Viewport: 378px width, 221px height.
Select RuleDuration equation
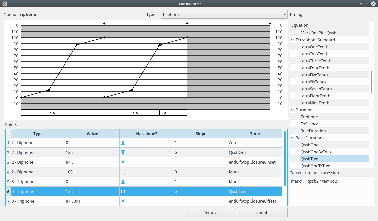click(313, 131)
